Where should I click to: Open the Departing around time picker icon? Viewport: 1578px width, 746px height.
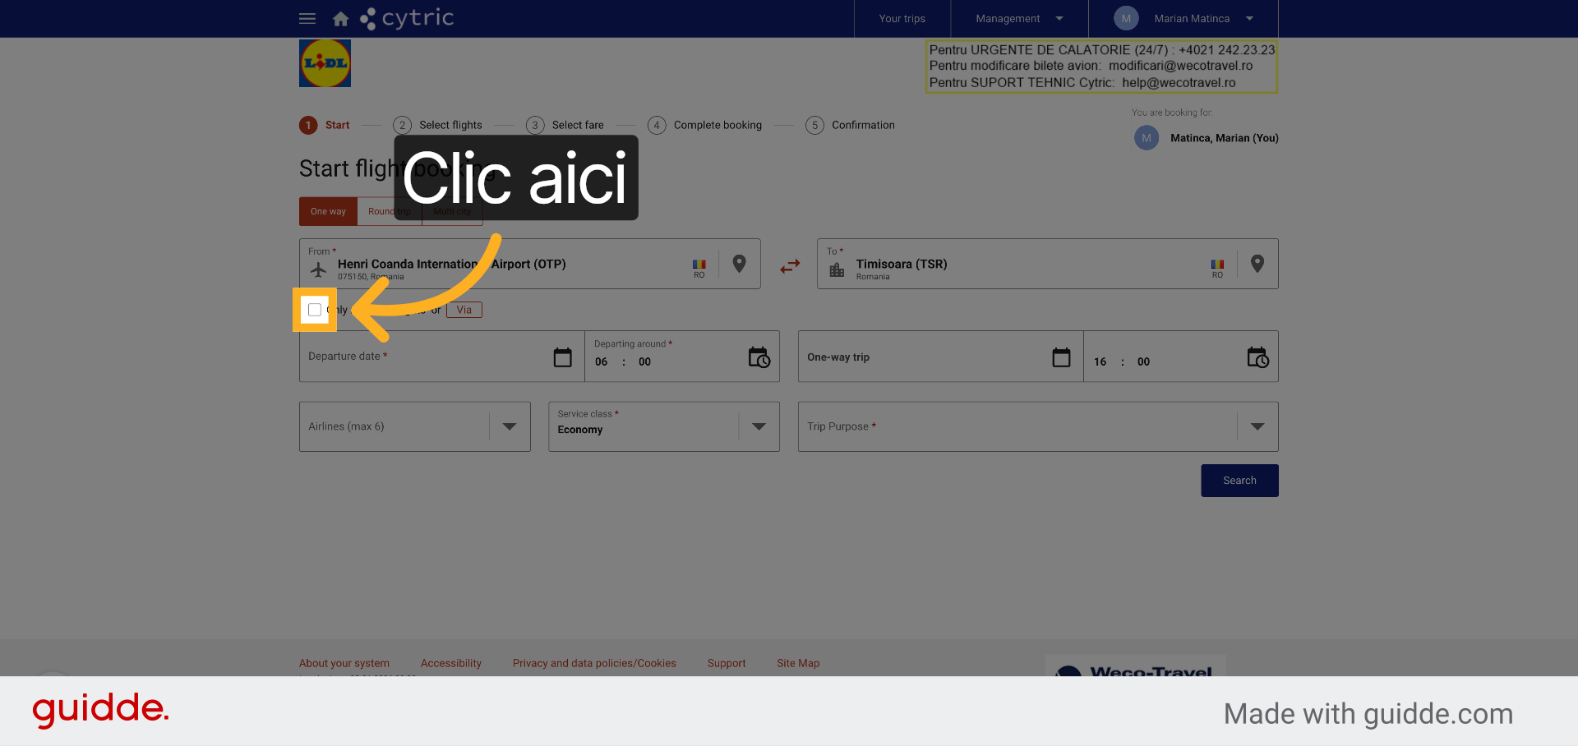[759, 357]
